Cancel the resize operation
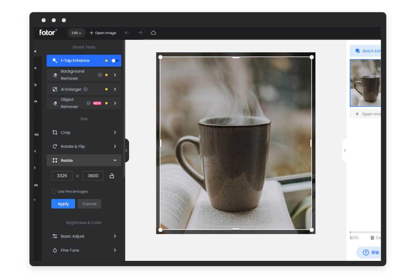Screen dimensions: 419x279 coord(89,204)
